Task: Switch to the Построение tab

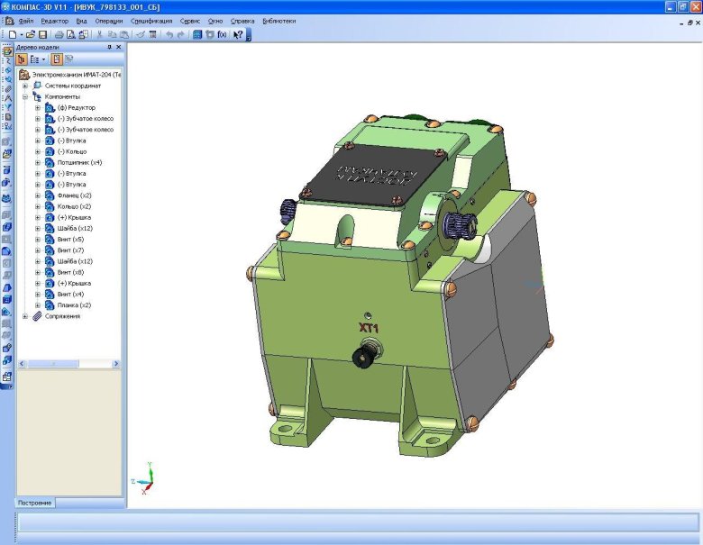Action: 36,503
